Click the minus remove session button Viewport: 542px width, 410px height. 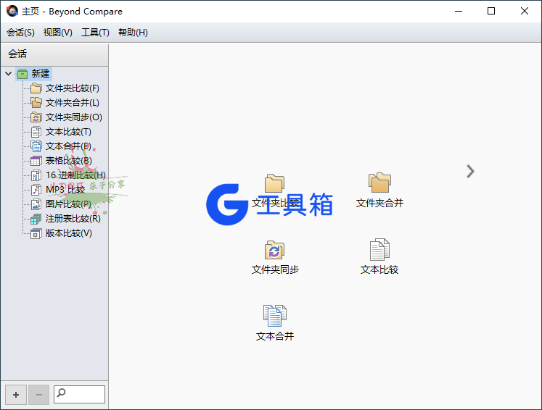click(x=38, y=395)
